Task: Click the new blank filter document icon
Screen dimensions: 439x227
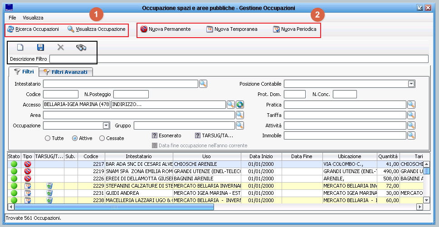Action: [20, 48]
